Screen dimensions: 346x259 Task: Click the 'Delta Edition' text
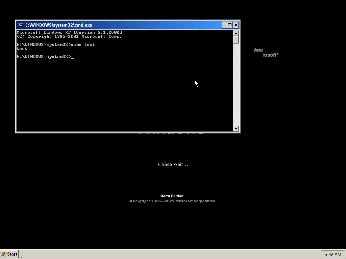[x=172, y=196]
